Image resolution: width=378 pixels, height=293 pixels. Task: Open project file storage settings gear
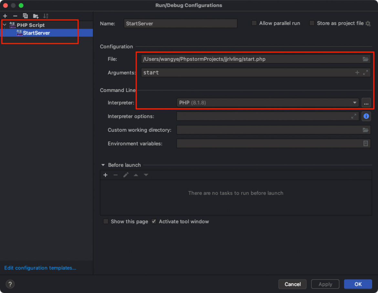tap(368, 23)
